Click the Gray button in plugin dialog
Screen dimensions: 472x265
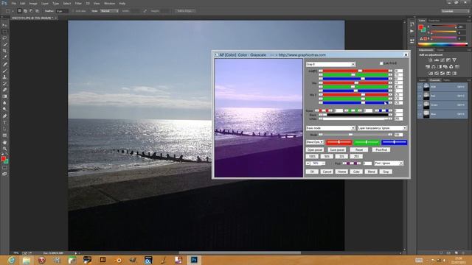386,172
